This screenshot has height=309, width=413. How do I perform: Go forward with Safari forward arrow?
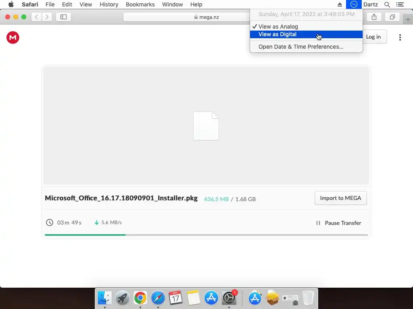coord(47,17)
